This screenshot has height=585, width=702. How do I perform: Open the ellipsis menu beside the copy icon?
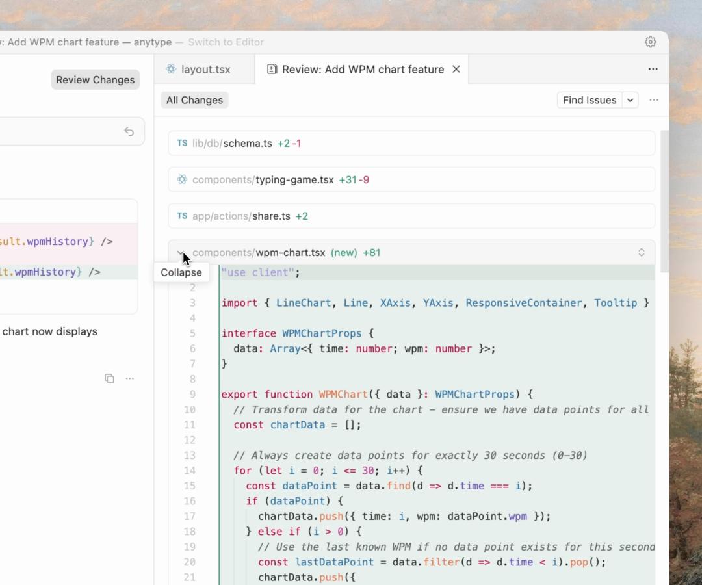(x=130, y=378)
